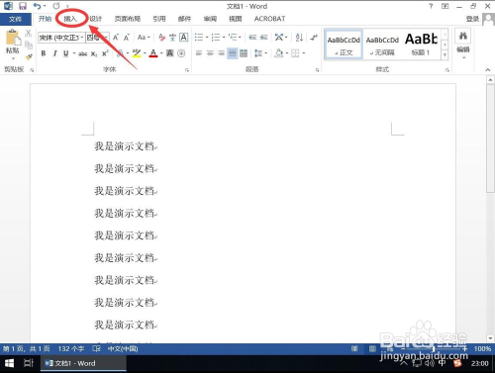Open the 编辑 Editing group menu
The width and height of the screenshot is (495, 373).
pos(463,44)
